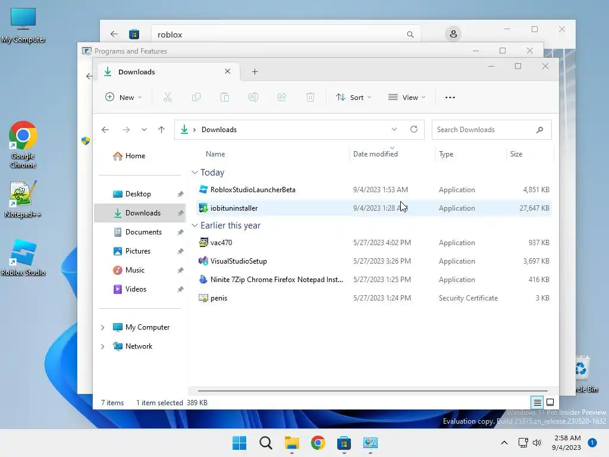This screenshot has height=457, width=609.
Task: Click the RobloxStudioLauncherBeta file icon
Action: coord(203,189)
